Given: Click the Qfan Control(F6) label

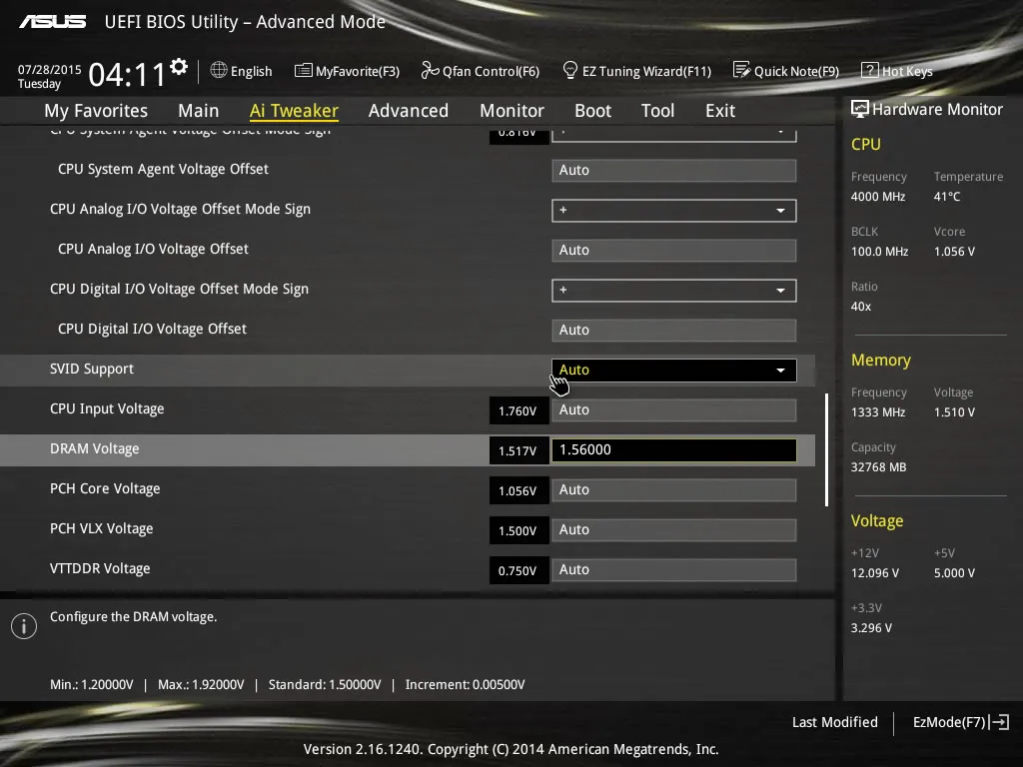Looking at the screenshot, I should click(491, 71).
